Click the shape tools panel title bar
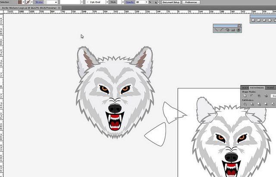 pyautogui.click(x=263, y=16)
